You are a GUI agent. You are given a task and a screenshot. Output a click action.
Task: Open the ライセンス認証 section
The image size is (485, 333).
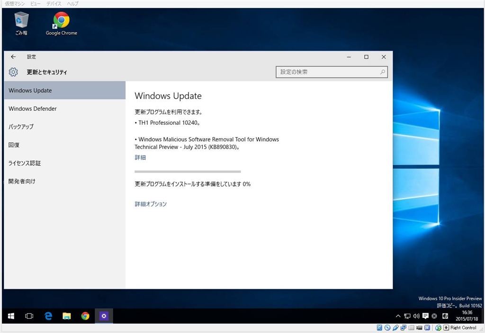64,163
